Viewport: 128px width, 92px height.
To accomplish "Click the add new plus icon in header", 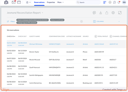I will coord(110,2).
